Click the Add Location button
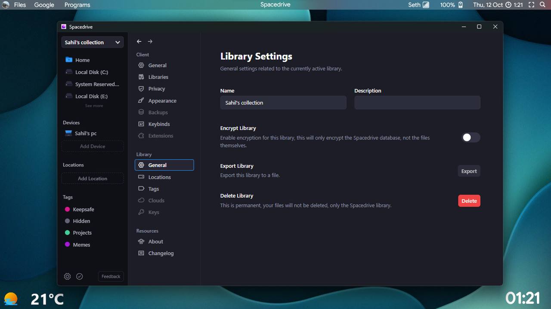The image size is (551, 309). 93,178
